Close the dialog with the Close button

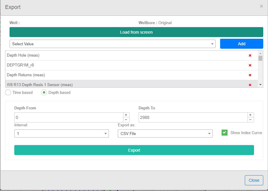pos(254,180)
